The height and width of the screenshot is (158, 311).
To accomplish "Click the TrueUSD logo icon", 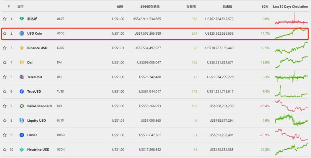I will [22, 91].
